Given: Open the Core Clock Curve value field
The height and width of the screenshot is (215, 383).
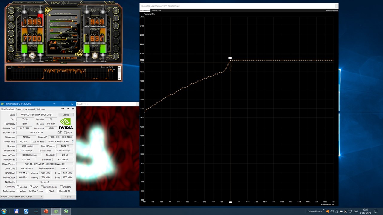Looking at the screenshot, I should 75,35.
